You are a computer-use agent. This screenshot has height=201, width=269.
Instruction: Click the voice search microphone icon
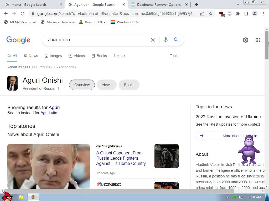click(165, 40)
